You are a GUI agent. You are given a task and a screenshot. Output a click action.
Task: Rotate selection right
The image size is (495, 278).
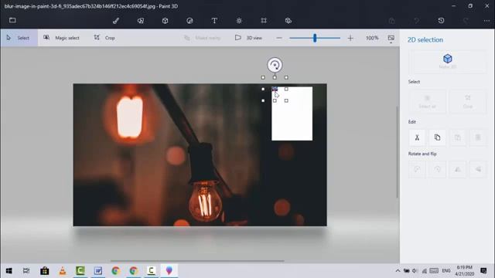(437, 169)
